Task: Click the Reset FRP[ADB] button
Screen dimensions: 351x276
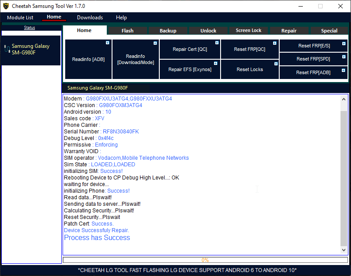Action: (313, 72)
